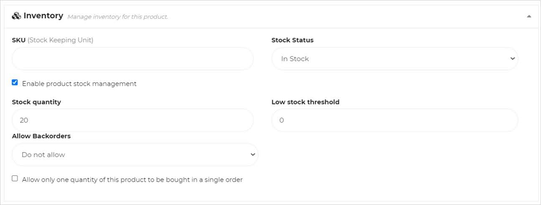Focus the Stock quantity field
This screenshot has width=541, height=205.
point(132,120)
